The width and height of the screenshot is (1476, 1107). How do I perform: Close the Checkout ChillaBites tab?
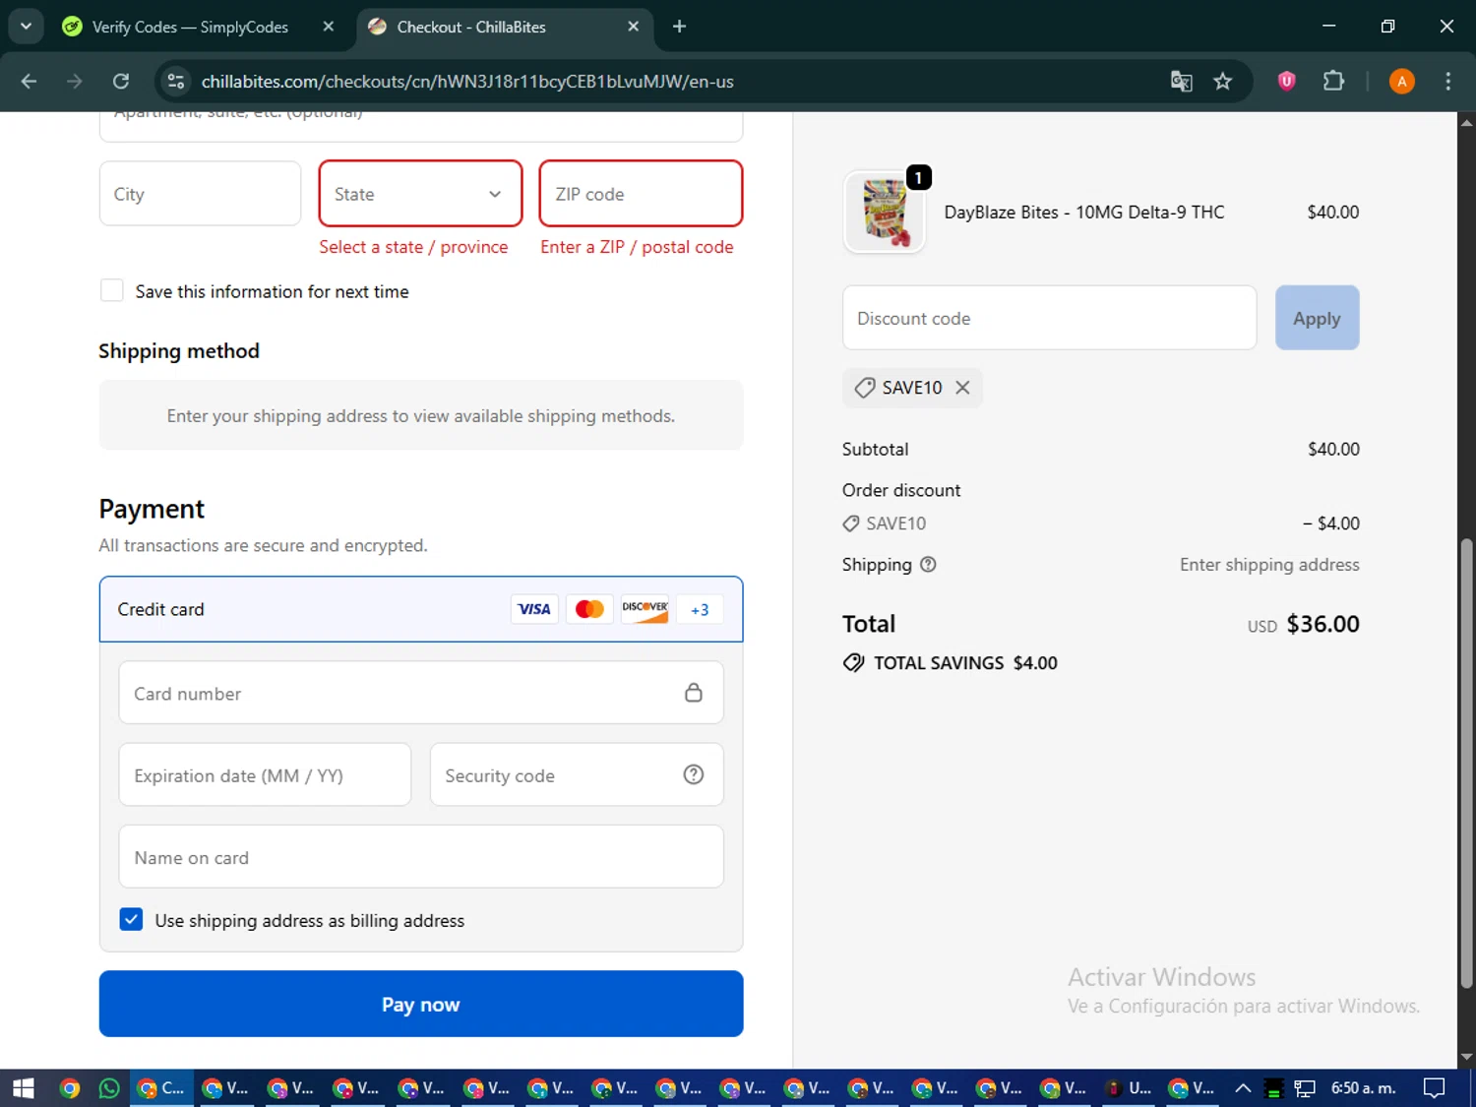633,27
